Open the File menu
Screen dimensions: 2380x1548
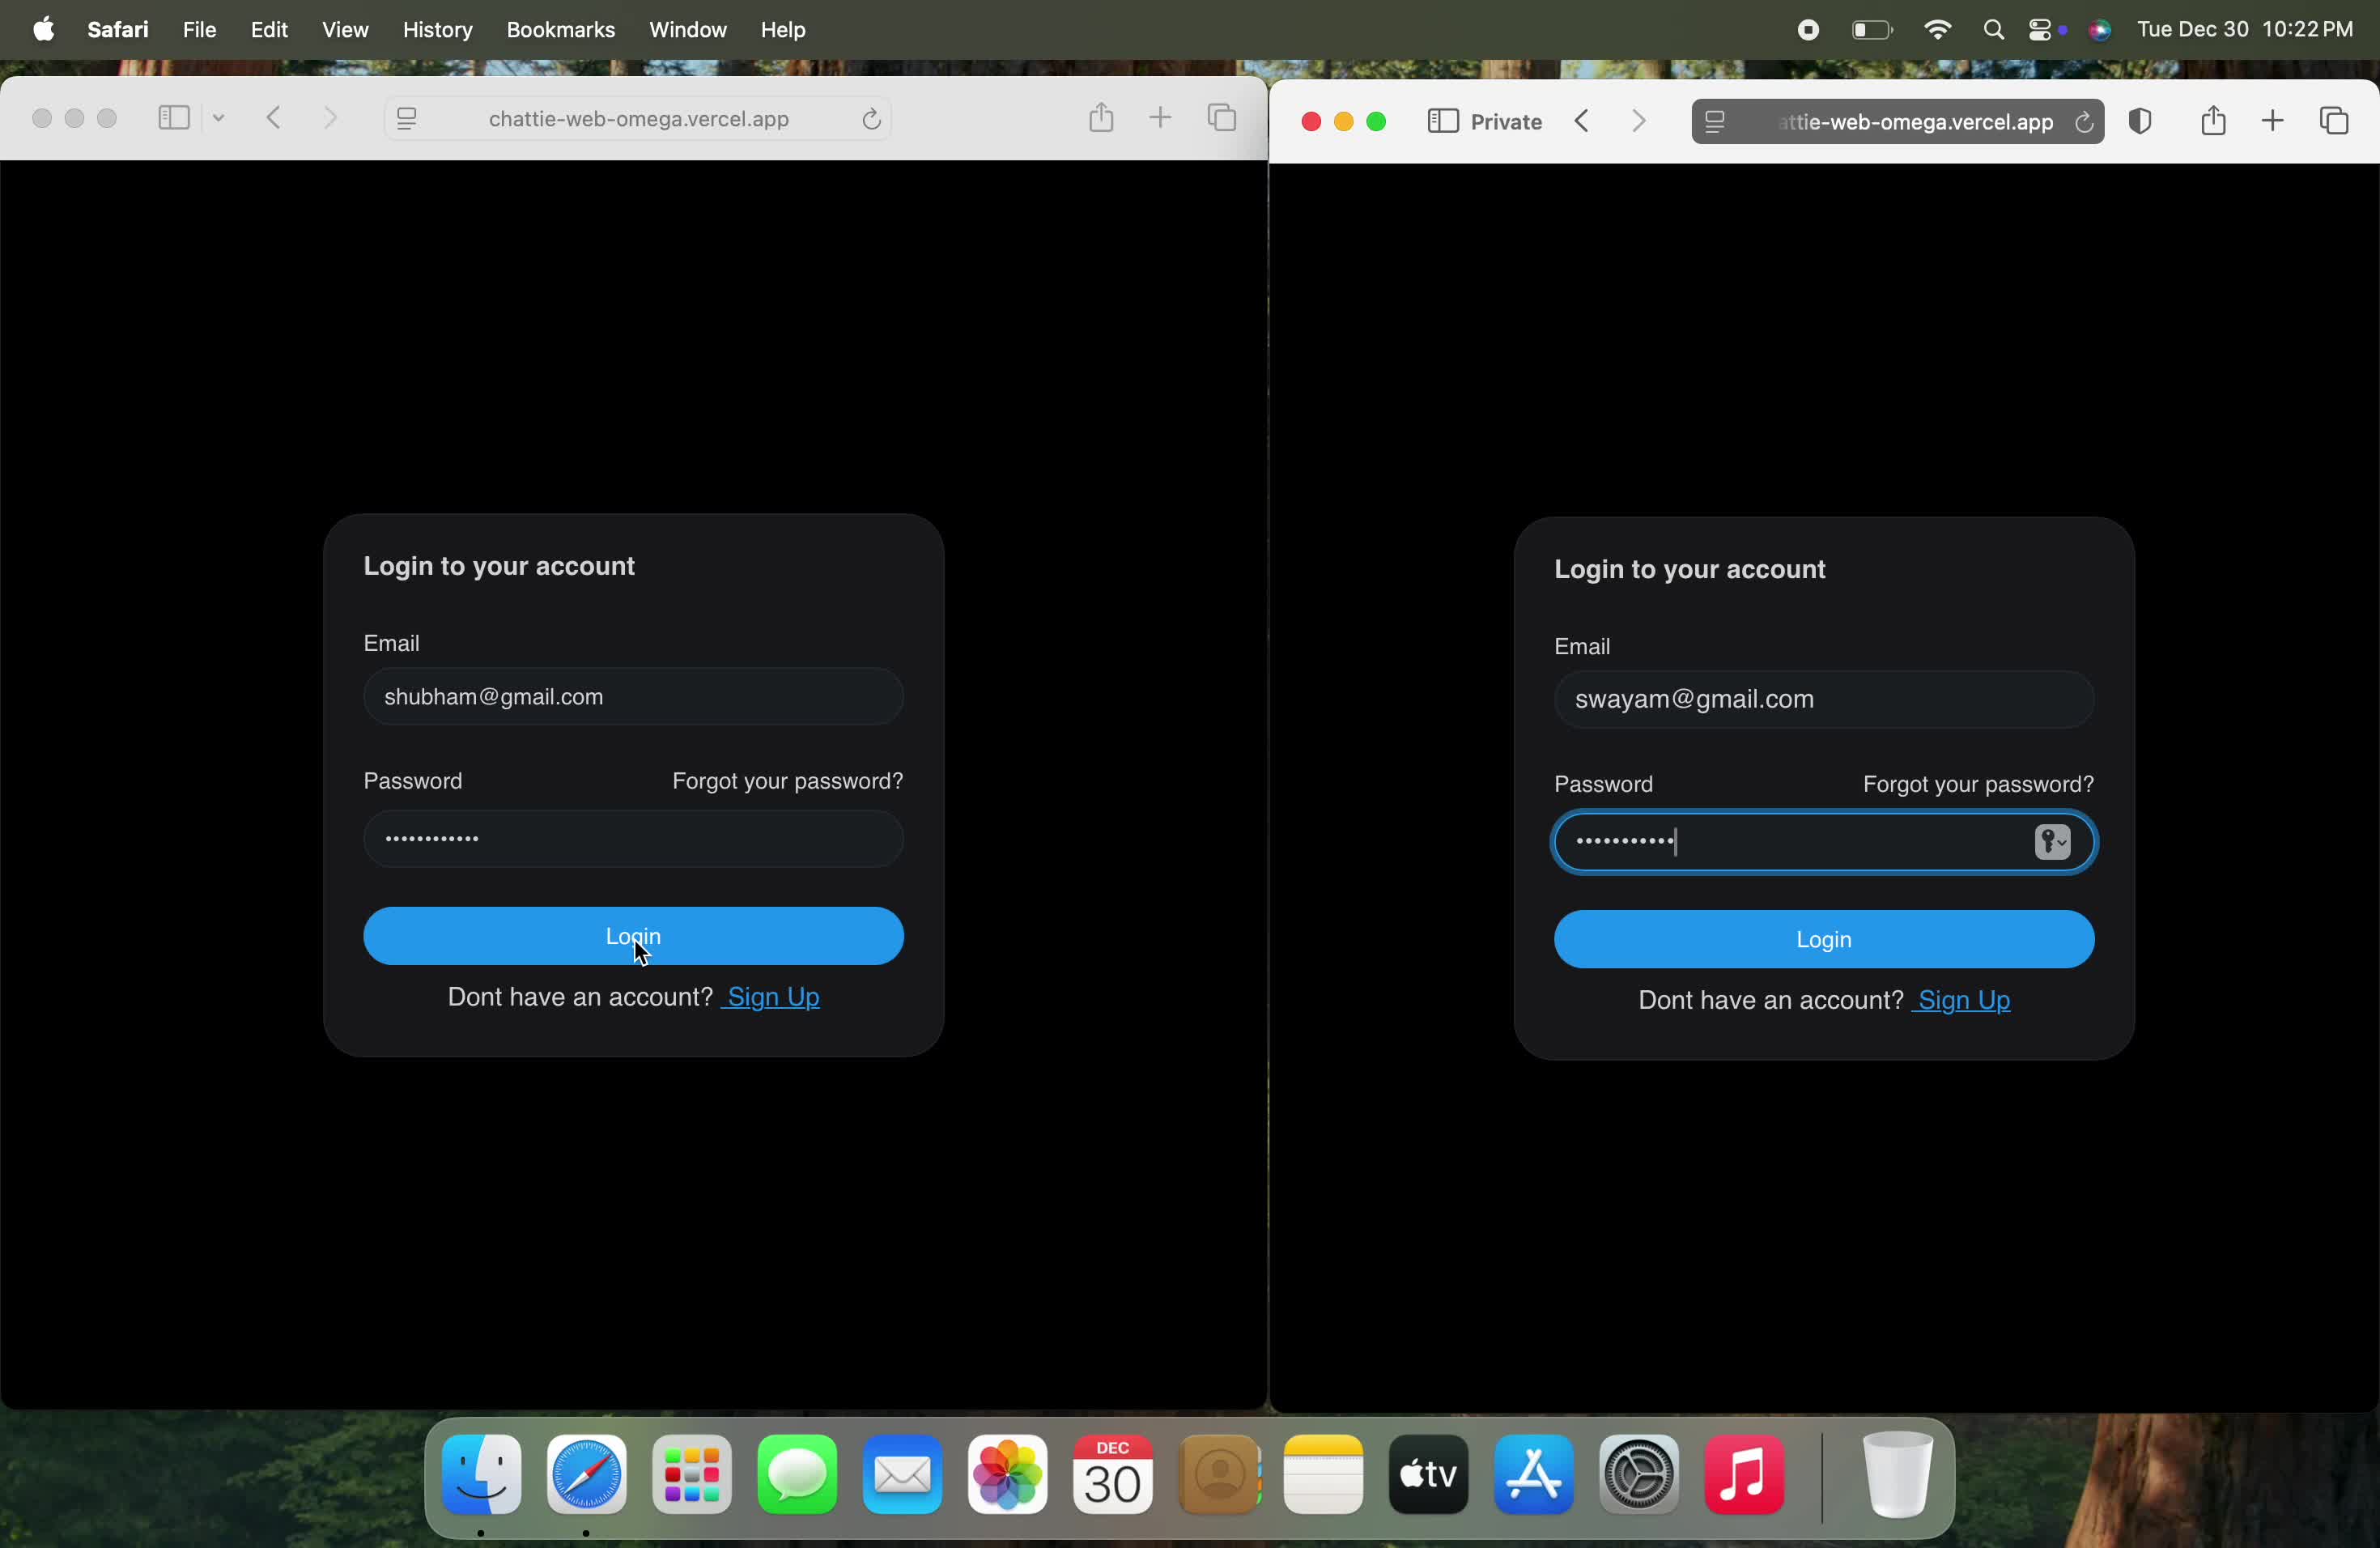pyautogui.click(x=200, y=30)
